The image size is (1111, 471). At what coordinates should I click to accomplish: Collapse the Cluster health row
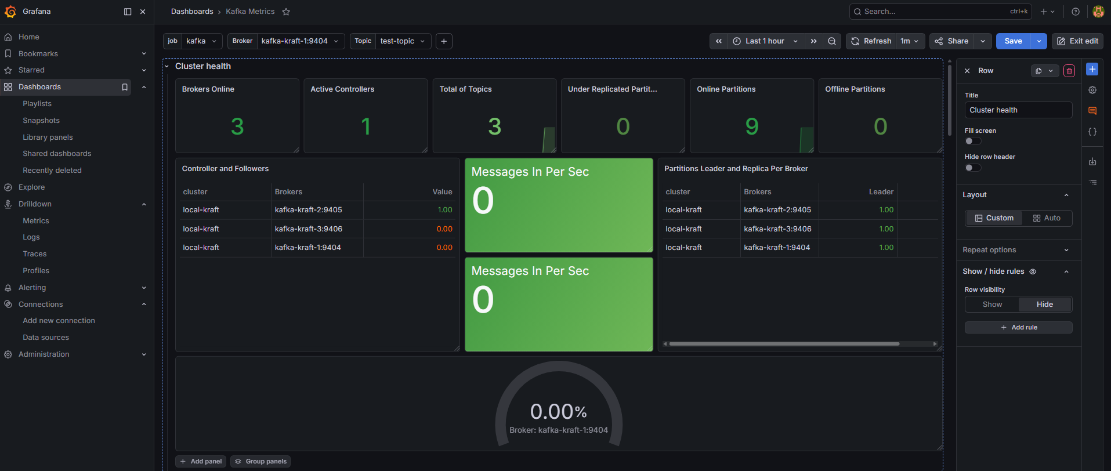tap(167, 66)
